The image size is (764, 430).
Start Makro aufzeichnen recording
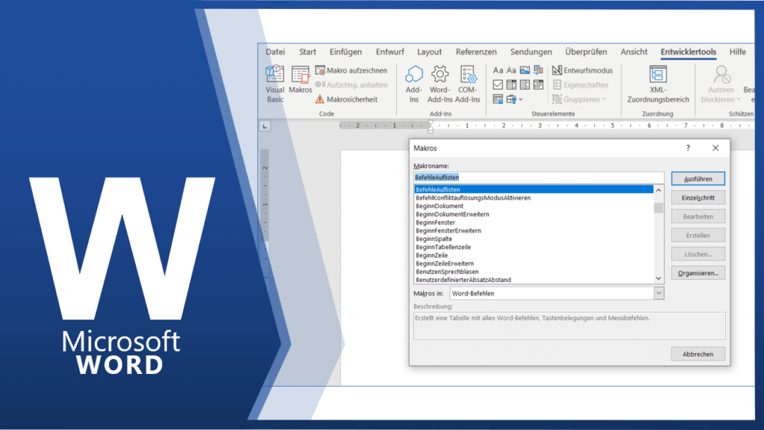[351, 70]
